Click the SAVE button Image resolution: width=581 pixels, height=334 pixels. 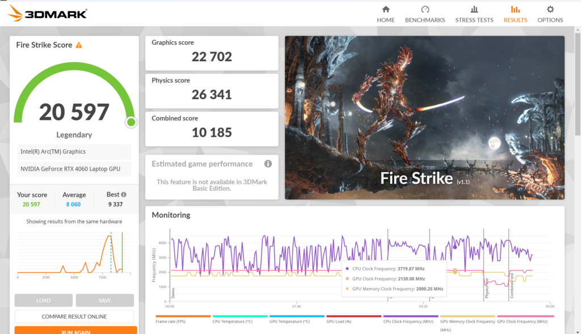point(104,300)
